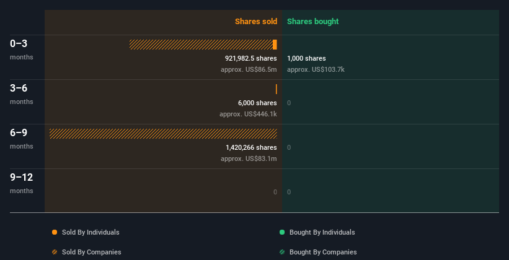The image size is (509, 260).
Task: Click the 1,000 shares bought value
Action: pyautogui.click(x=306, y=58)
